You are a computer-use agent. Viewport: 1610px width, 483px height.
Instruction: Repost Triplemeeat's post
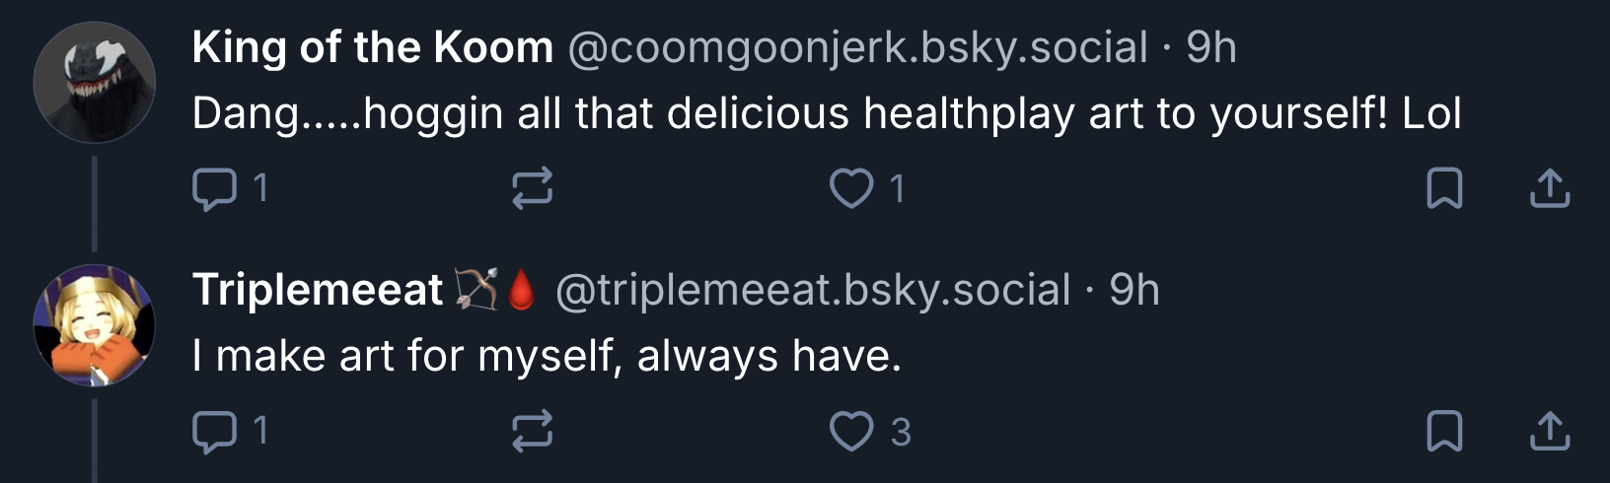coord(532,431)
